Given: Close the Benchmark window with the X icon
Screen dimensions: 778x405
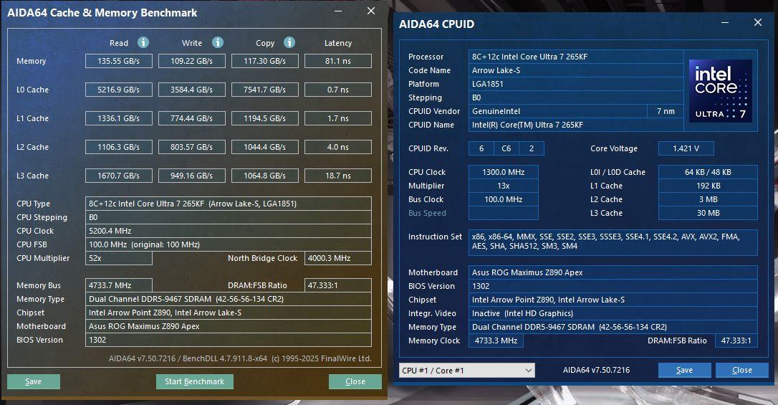Looking at the screenshot, I should [x=370, y=11].
